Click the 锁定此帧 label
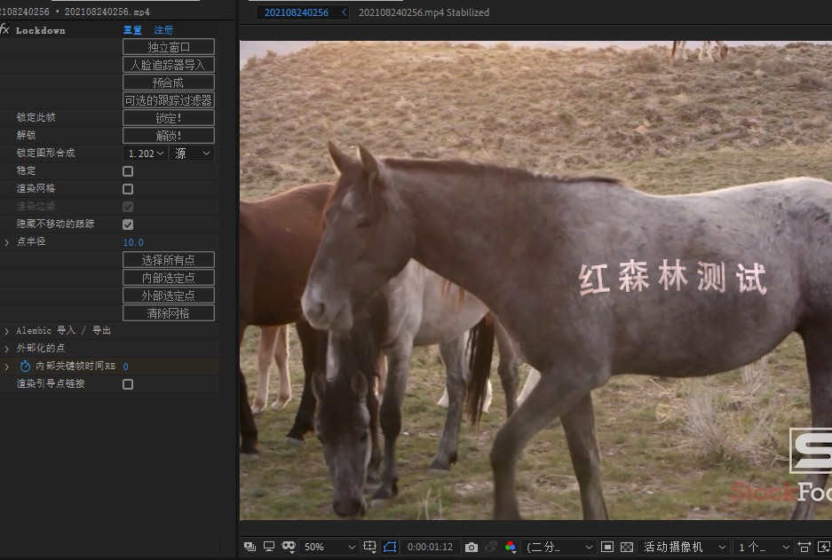The height and width of the screenshot is (560, 832). coord(36,117)
